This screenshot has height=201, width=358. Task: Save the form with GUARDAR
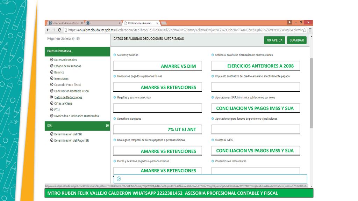coord(296,40)
